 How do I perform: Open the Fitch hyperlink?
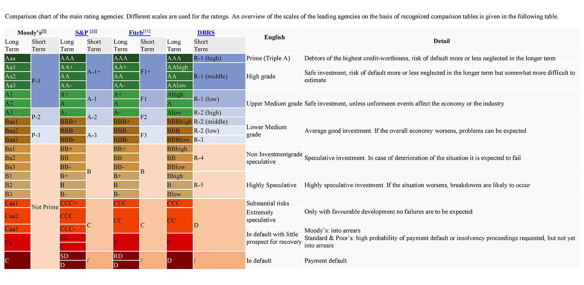136,33
